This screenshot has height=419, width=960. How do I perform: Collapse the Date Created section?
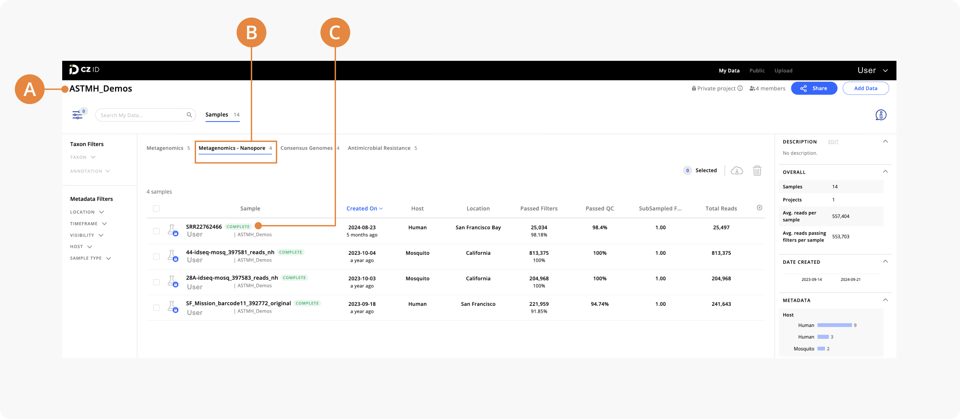point(885,262)
